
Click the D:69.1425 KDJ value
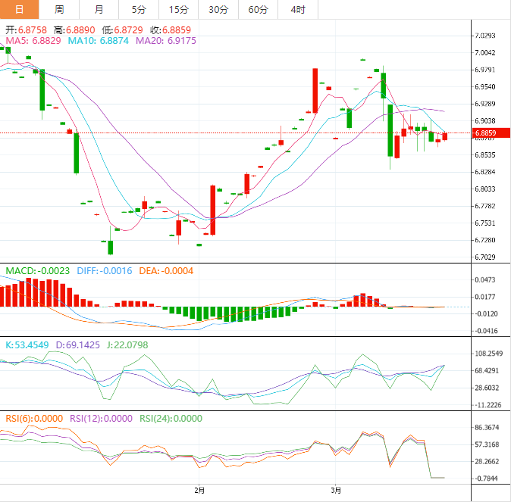(x=77, y=345)
